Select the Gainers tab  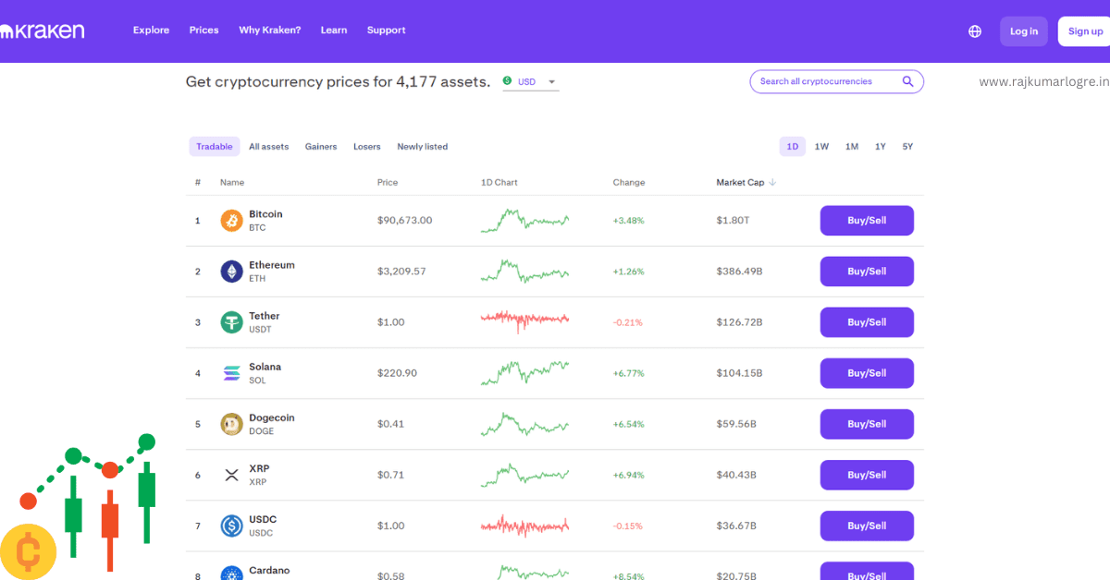click(x=321, y=147)
